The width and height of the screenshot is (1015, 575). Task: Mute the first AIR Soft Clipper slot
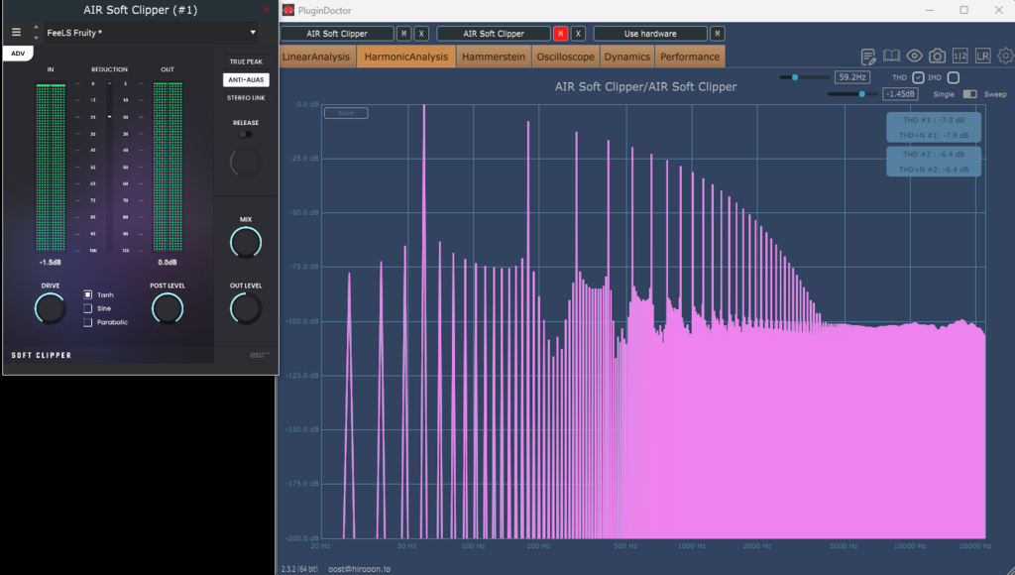(404, 34)
